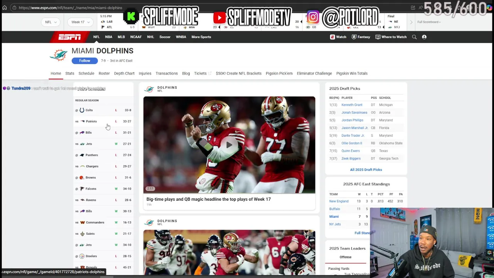Open the Tickets tab

202,73
